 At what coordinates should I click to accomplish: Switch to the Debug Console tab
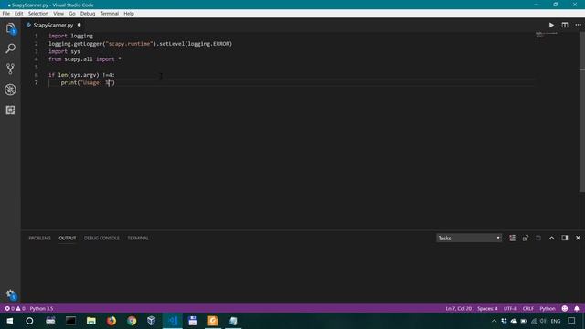click(101, 238)
